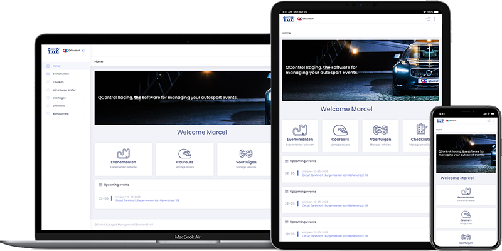Click the Administratie sidebar icon on laptop

pos(48,114)
